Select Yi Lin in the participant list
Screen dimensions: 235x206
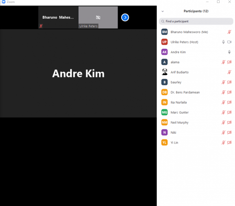174,142
